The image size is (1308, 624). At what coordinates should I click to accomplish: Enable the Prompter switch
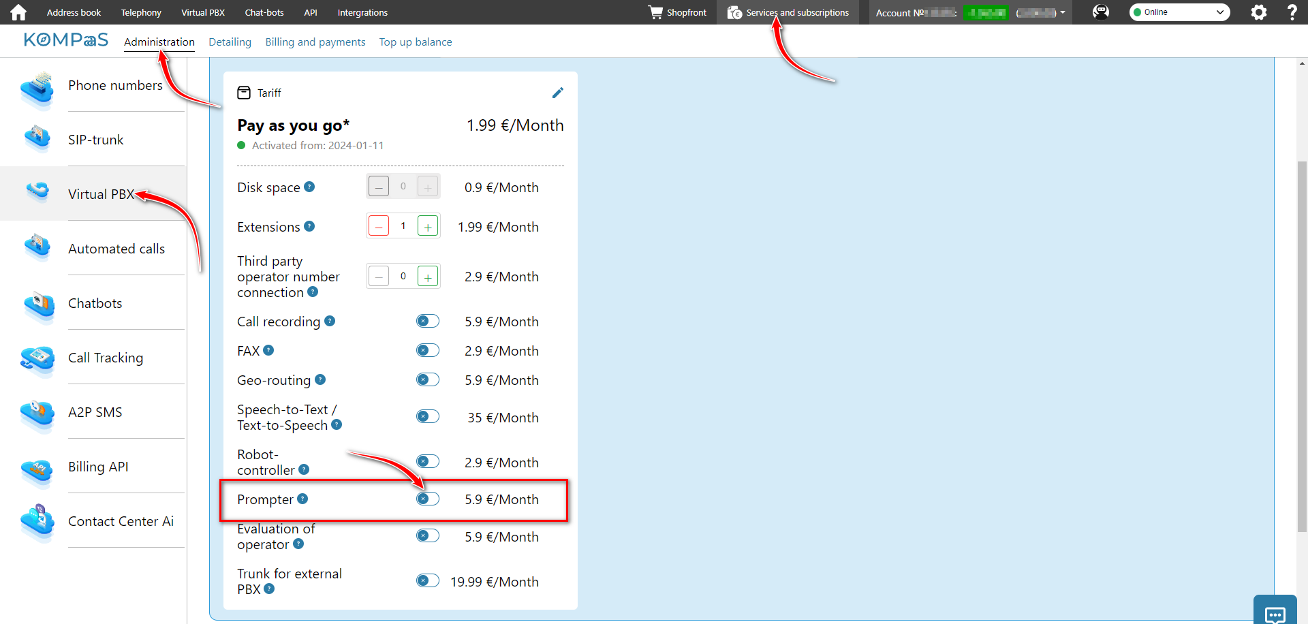pyautogui.click(x=428, y=499)
